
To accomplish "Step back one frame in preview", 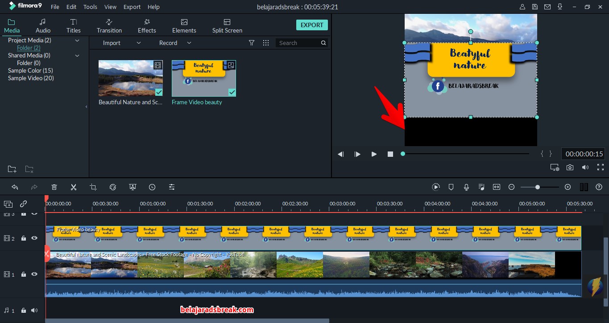I will [x=340, y=154].
